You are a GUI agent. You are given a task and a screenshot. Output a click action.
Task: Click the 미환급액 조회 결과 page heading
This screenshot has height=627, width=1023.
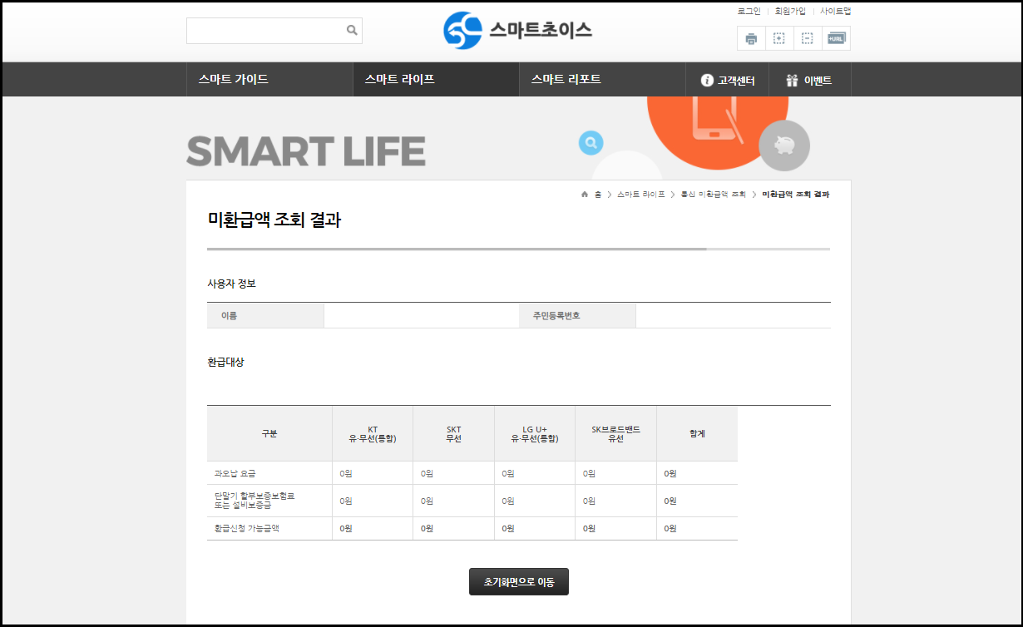click(274, 220)
